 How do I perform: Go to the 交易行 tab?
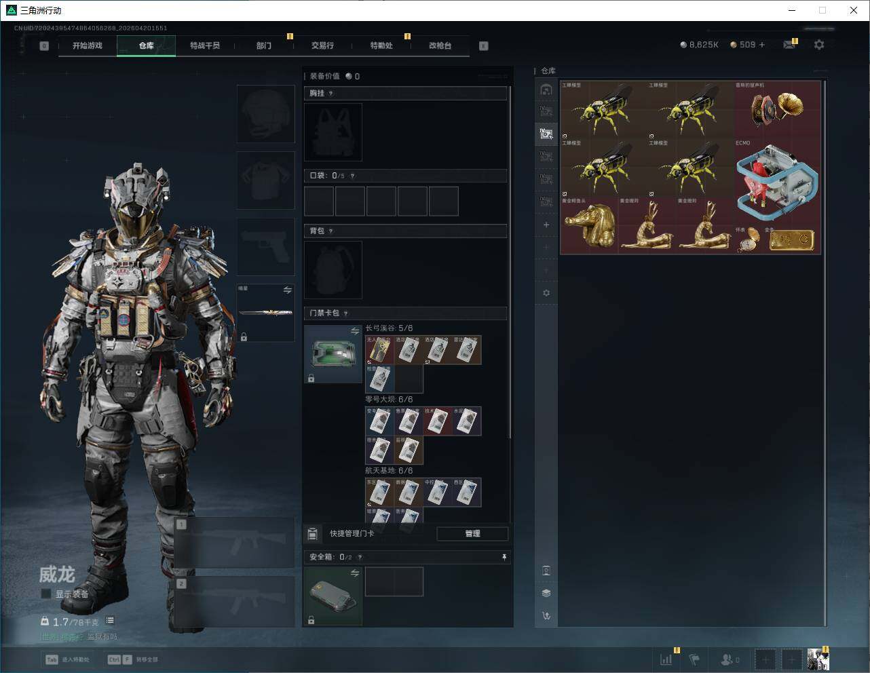[322, 45]
